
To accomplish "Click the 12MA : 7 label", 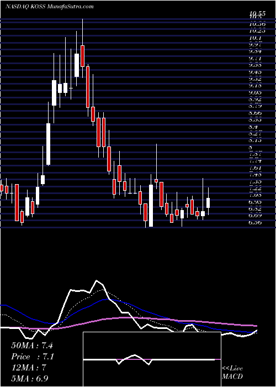I will [x=30, y=368].
